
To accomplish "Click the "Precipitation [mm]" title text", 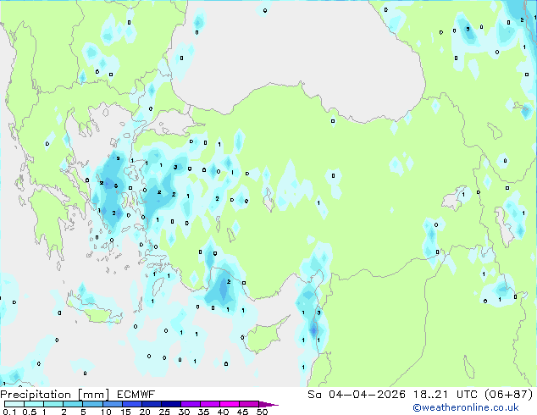I will [55, 395].
